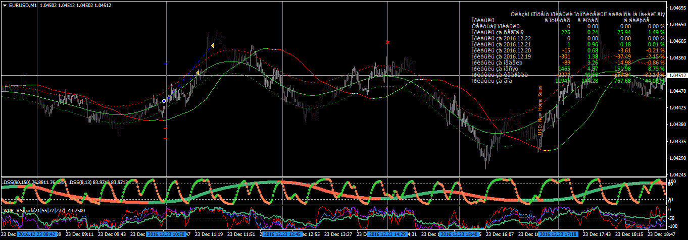Click the 23 Dec 18:47 time label
This screenshot has width=688, height=240.
click(x=663, y=235)
